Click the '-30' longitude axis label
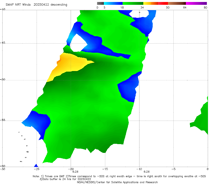The image size is (210, 184). point(3,169)
